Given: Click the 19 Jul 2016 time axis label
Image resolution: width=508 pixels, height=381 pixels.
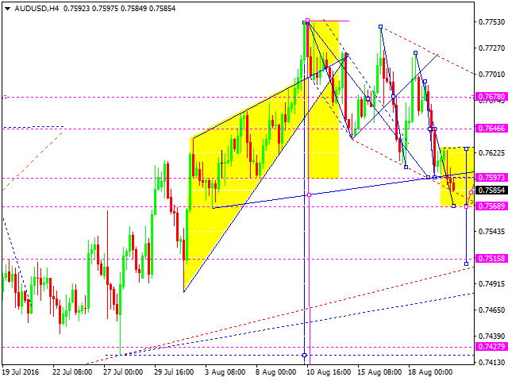Looking at the screenshot, I should pyautogui.click(x=21, y=372).
